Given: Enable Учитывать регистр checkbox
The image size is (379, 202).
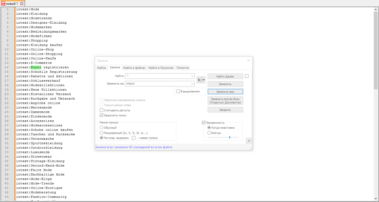Looking at the screenshot, I should (x=101, y=110).
